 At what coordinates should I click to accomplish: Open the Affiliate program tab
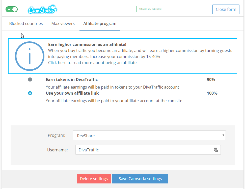(x=100, y=23)
